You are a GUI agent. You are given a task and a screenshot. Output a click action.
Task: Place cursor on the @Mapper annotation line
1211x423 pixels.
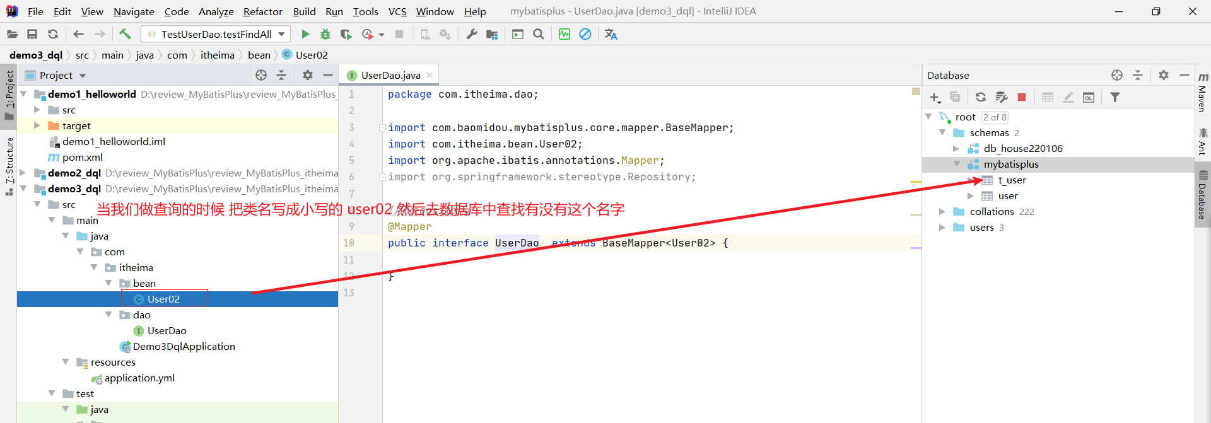pyautogui.click(x=410, y=226)
